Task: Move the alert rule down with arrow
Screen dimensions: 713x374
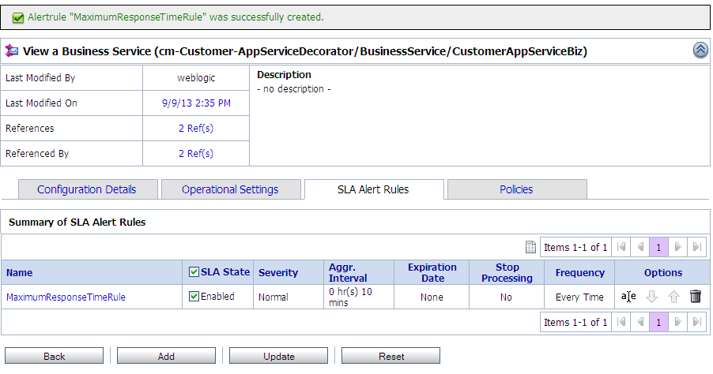Action: coord(652,297)
